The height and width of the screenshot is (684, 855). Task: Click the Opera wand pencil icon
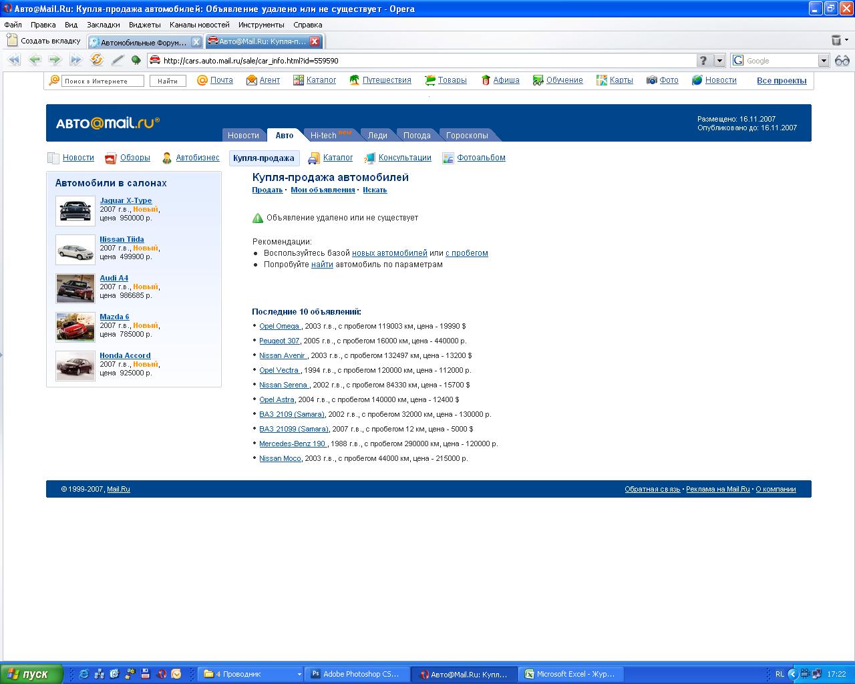pos(117,60)
